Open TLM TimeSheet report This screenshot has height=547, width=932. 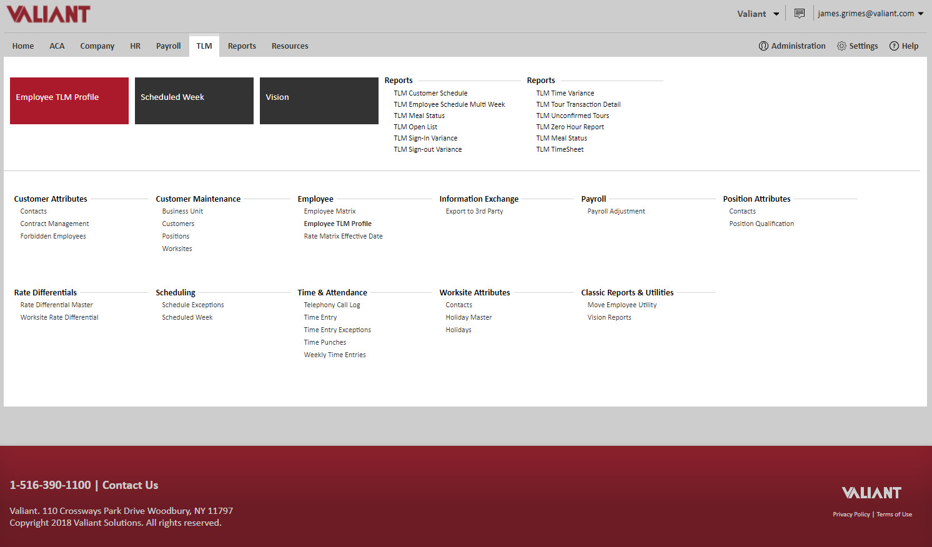(x=560, y=149)
